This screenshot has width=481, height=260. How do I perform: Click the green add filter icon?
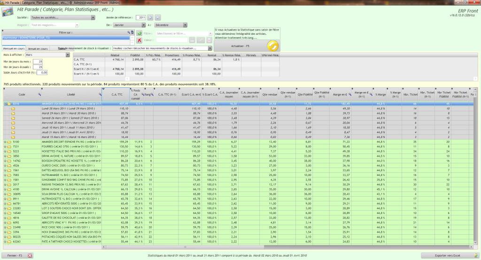pos(140,34)
